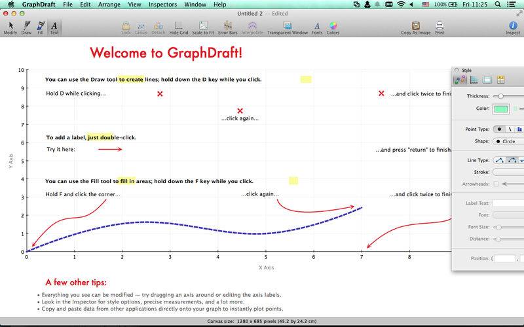The width and height of the screenshot is (524, 327).
Task: Click the Wi-Fi status icon
Action: [401, 5]
